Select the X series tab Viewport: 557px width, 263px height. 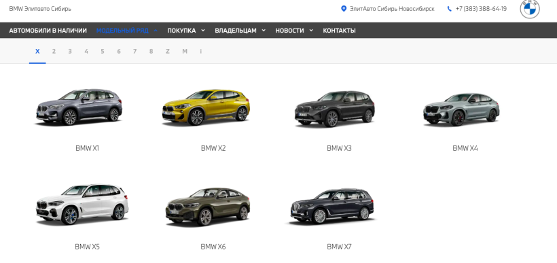pyautogui.click(x=37, y=52)
